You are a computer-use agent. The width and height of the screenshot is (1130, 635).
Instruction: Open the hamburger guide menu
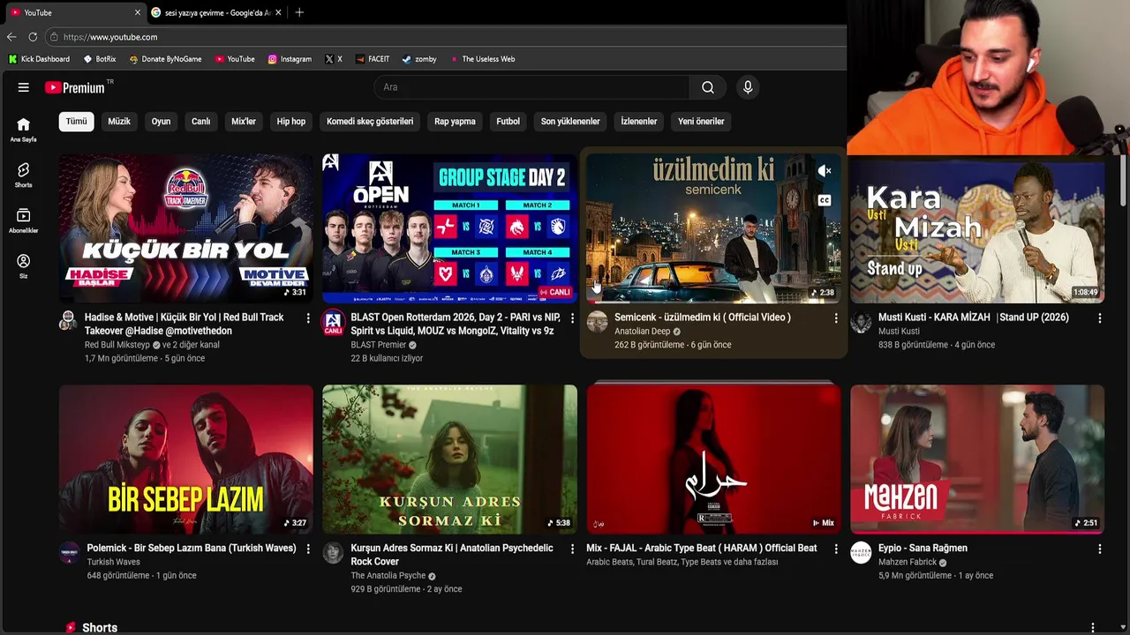[24, 87]
